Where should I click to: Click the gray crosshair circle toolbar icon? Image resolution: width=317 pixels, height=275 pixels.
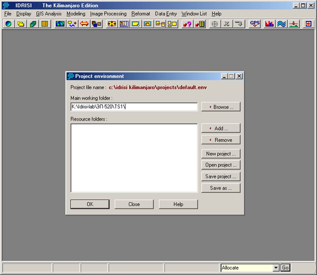click(215, 24)
